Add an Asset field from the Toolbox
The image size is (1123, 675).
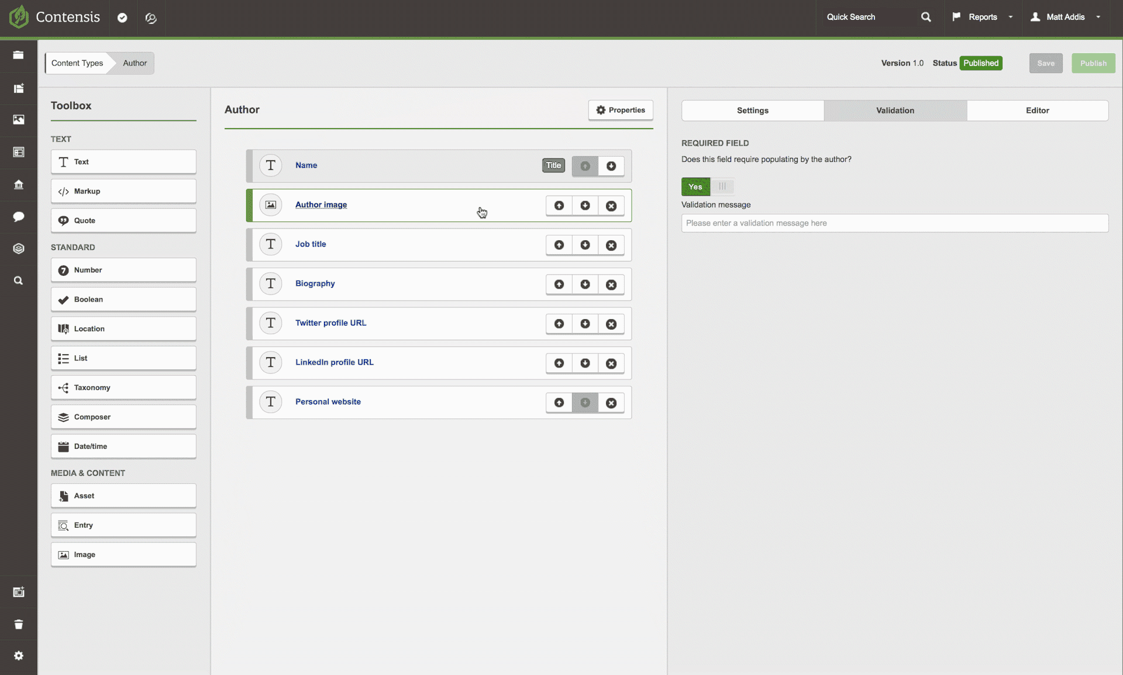point(123,496)
